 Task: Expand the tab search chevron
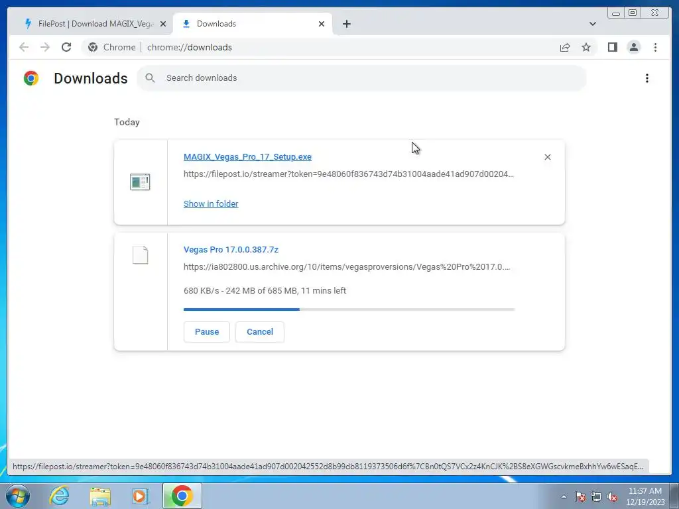tap(592, 24)
